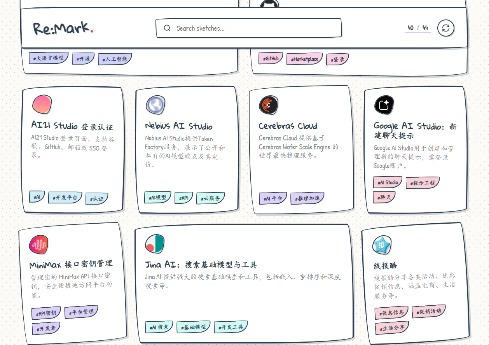489x345 pixels.
Task: Click the magnifier icon in search bar
Action: 167,28
